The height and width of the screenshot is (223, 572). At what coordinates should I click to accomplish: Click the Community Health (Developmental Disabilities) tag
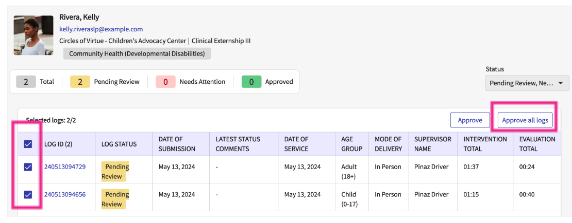137,53
